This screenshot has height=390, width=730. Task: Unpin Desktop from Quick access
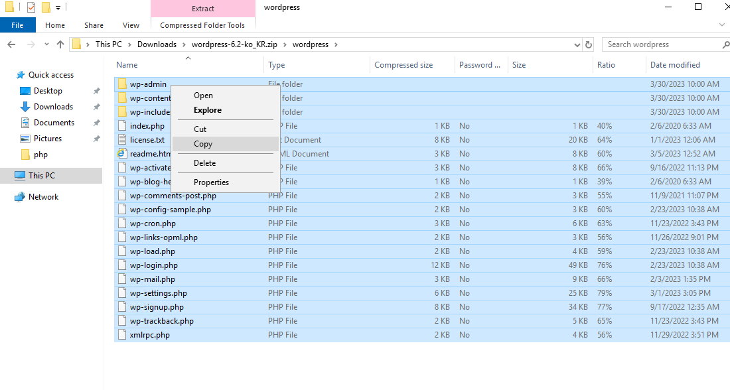pyautogui.click(x=96, y=91)
